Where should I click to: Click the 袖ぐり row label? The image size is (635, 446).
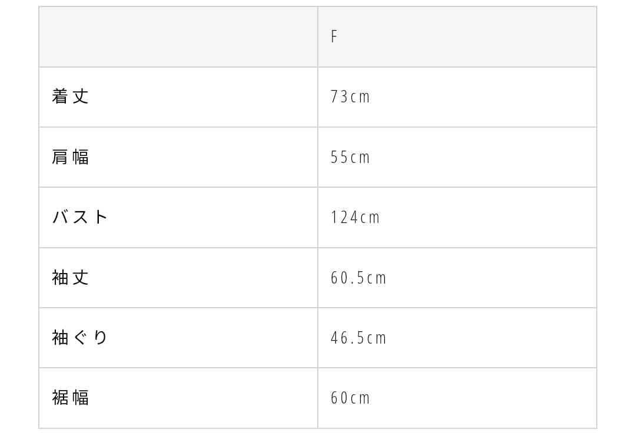[80, 338]
